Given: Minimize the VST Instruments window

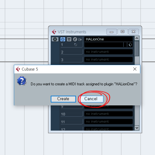Looking at the screenshot, I should click(x=112, y=32).
